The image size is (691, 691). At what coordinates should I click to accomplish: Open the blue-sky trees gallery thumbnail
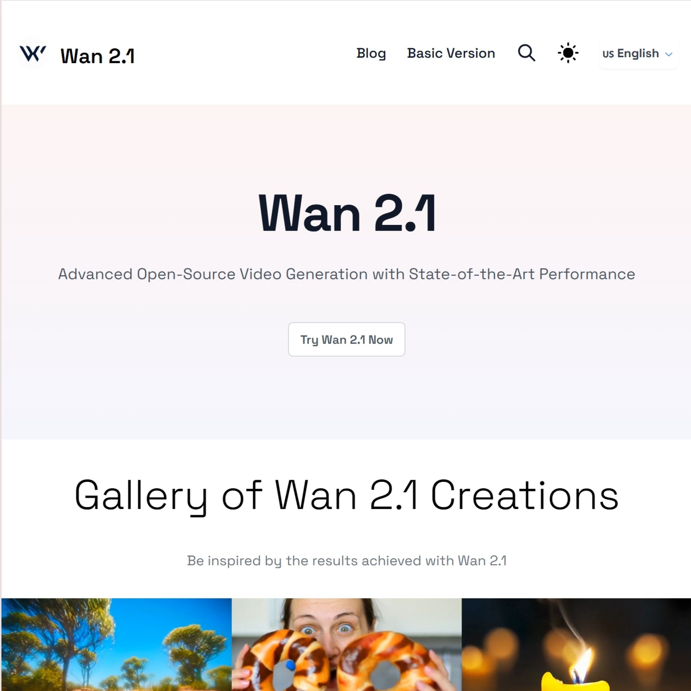point(116,645)
